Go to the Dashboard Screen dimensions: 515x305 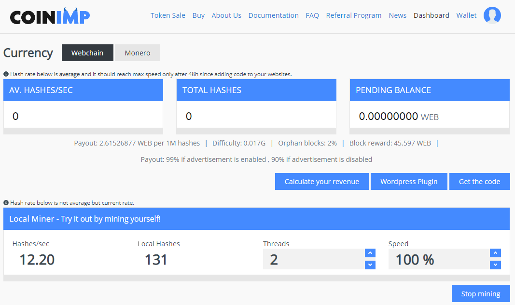[431, 15]
